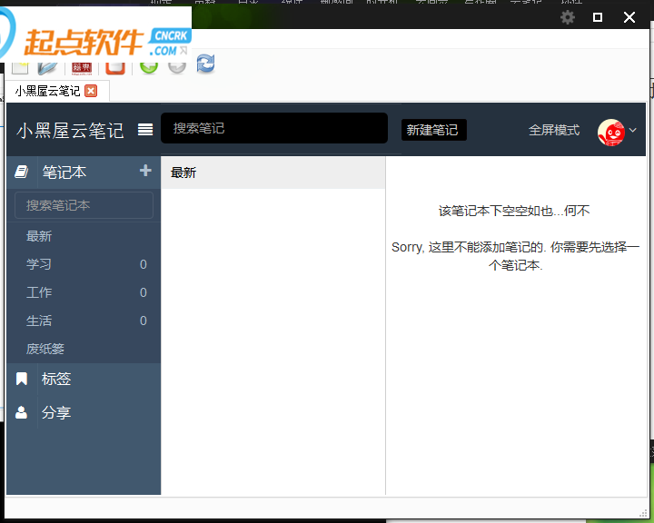This screenshot has width=654, height=523.
Task: Expand the 标签 tags section
Action: [x=56, y=379]
